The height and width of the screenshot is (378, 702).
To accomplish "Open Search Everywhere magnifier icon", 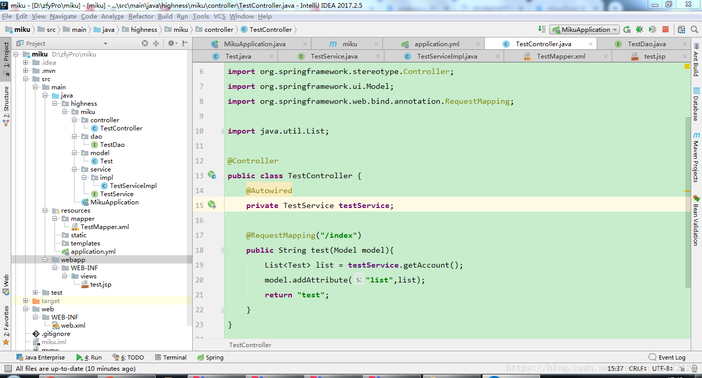I will [694, 29].
